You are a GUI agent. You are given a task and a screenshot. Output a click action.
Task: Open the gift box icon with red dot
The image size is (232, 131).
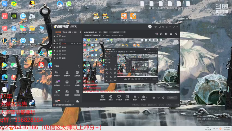pos(157,34)
